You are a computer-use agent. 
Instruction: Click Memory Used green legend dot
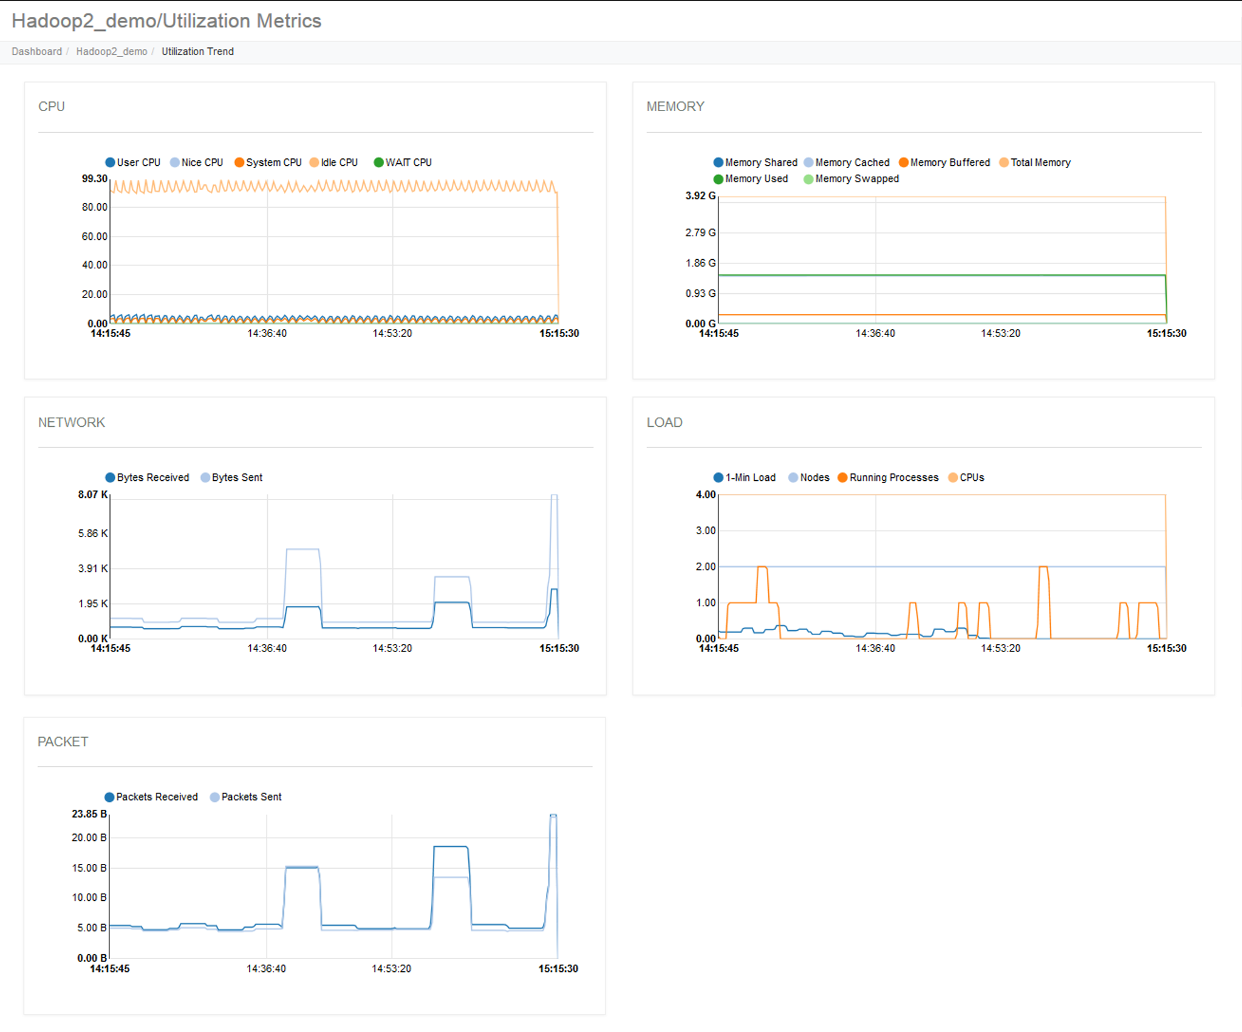(718, 179)
